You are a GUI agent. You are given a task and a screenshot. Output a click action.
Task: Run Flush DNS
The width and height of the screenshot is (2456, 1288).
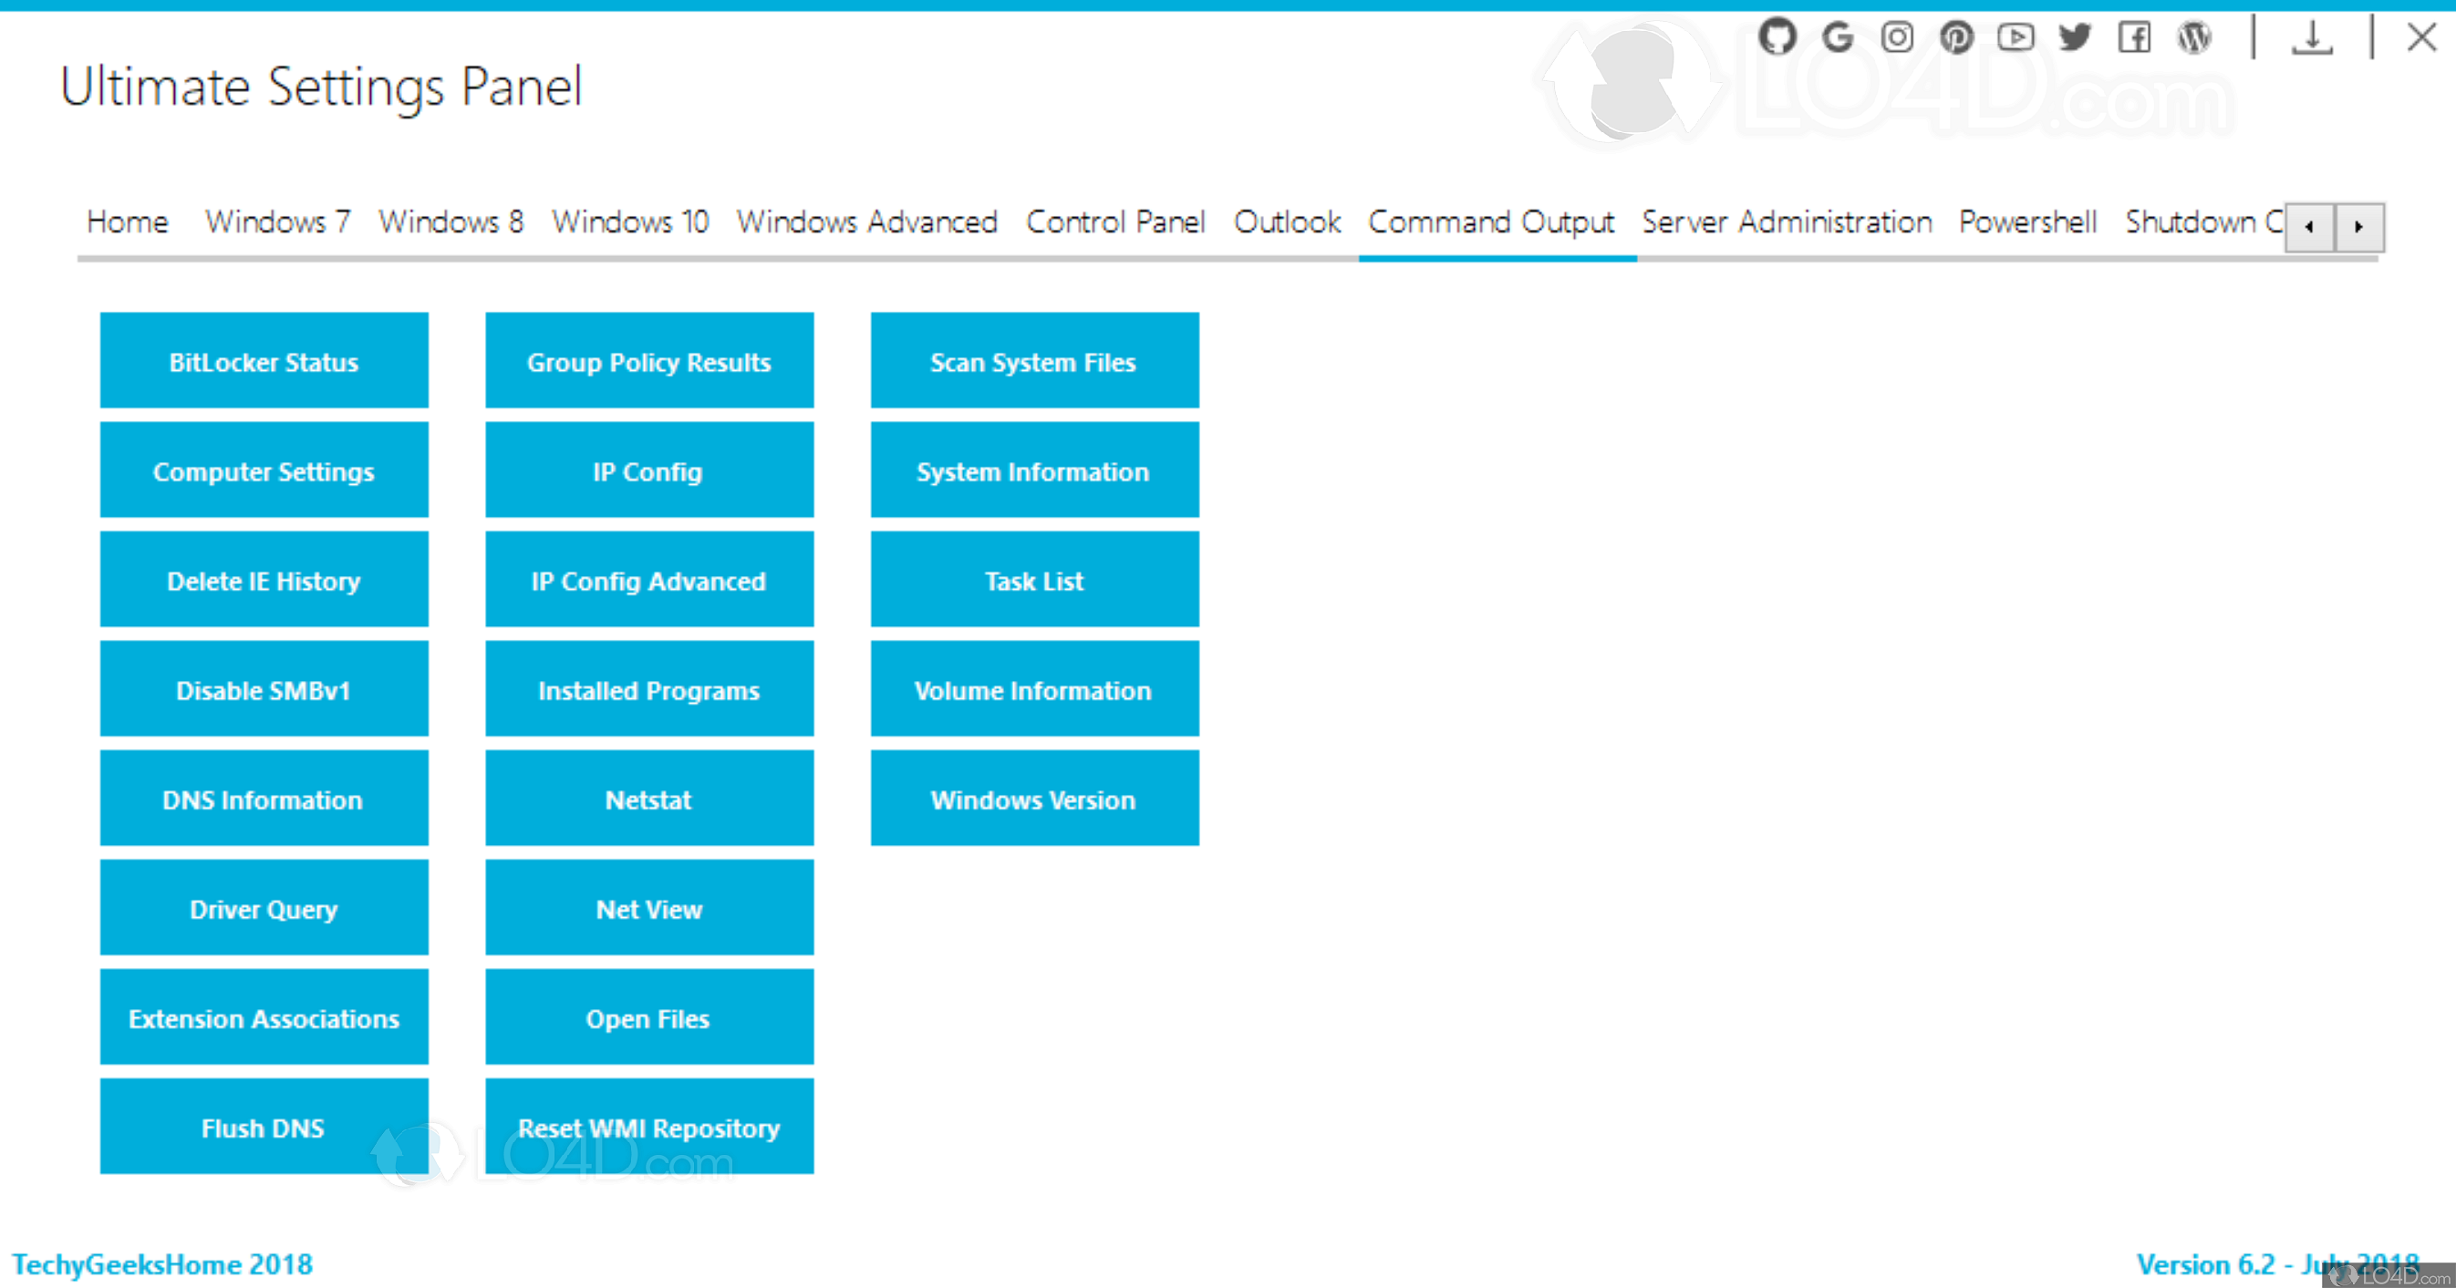click(264, 1127)
